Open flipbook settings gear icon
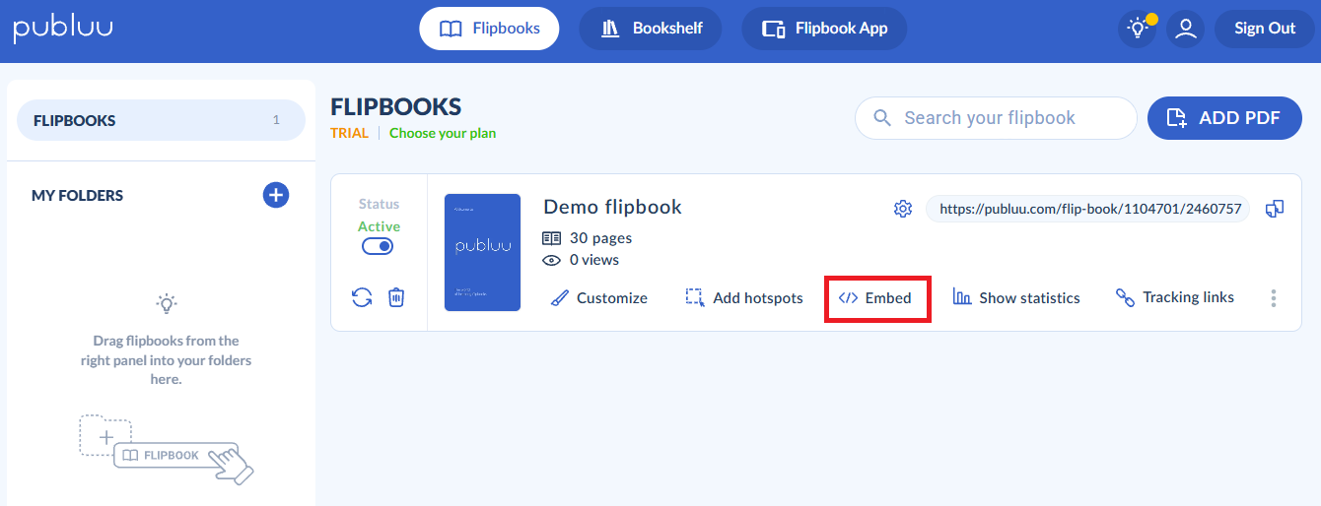1321x506 pixels. coord(903,209)
